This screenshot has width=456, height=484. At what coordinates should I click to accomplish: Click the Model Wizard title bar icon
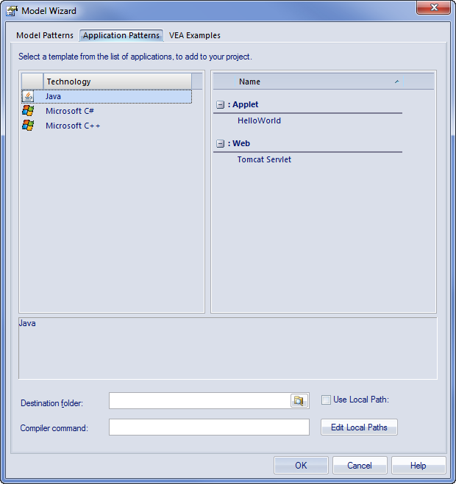pyautogui.click(x=12, y=11)
